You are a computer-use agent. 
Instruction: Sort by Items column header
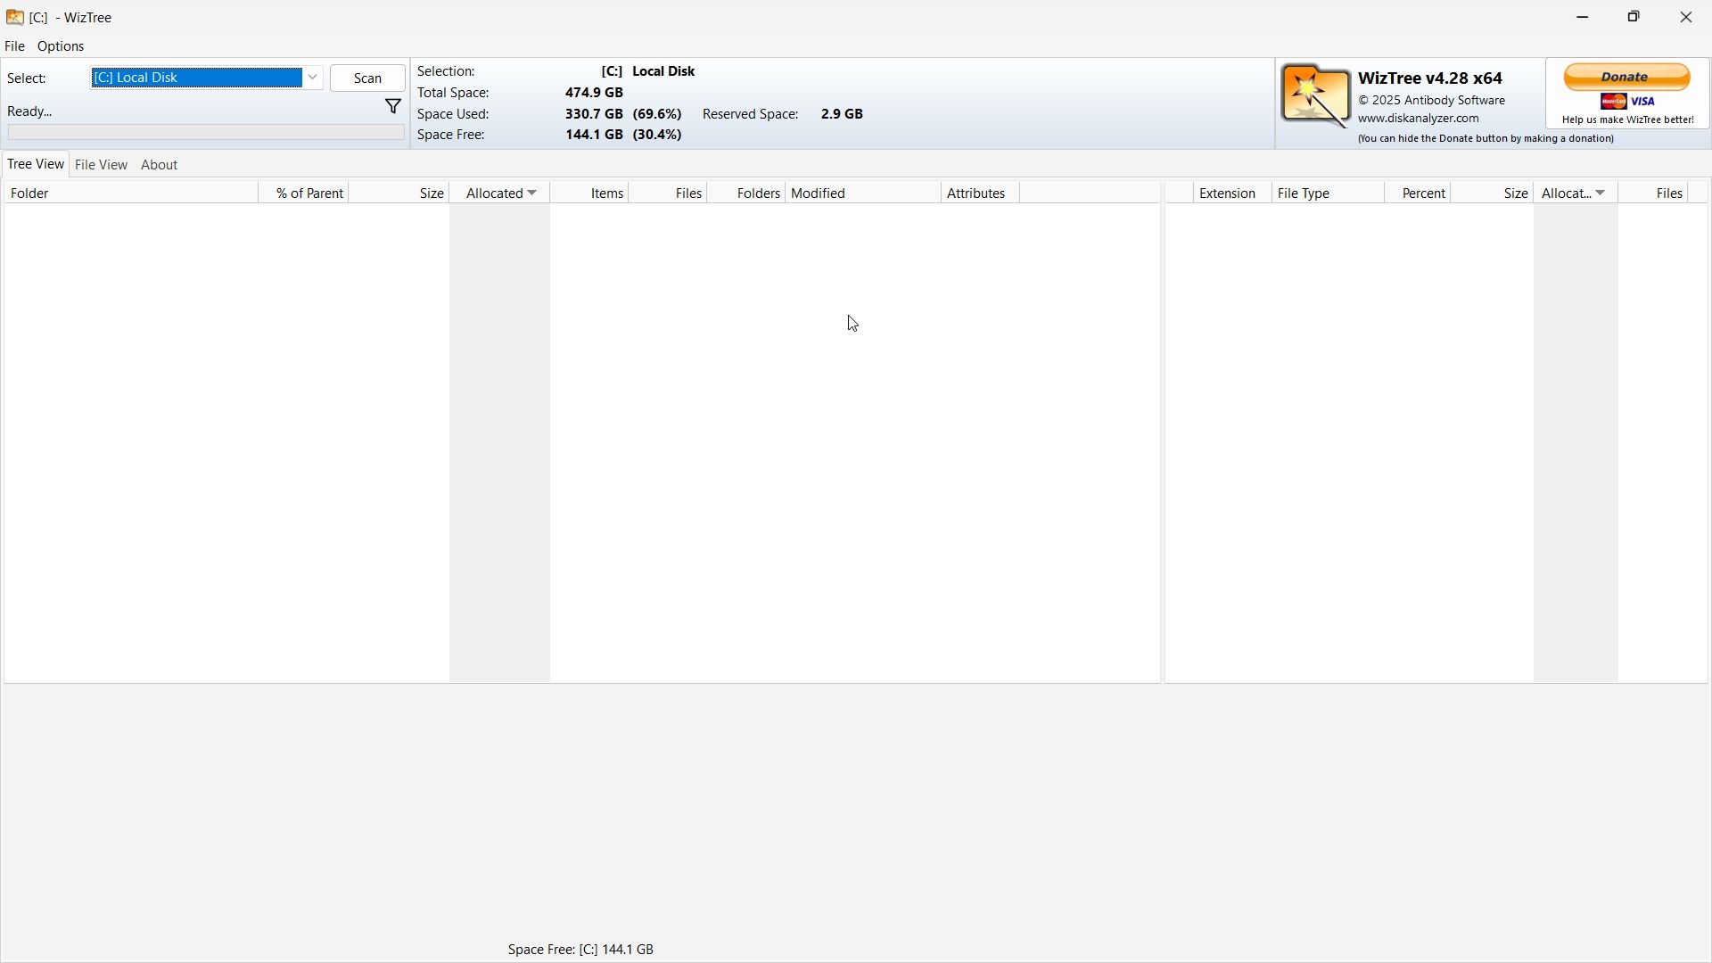[589, 193]
